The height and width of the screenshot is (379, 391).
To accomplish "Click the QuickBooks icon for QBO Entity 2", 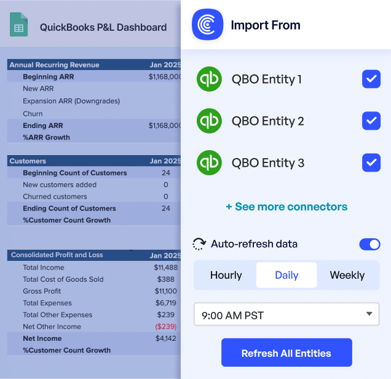I will pos(209,121).
